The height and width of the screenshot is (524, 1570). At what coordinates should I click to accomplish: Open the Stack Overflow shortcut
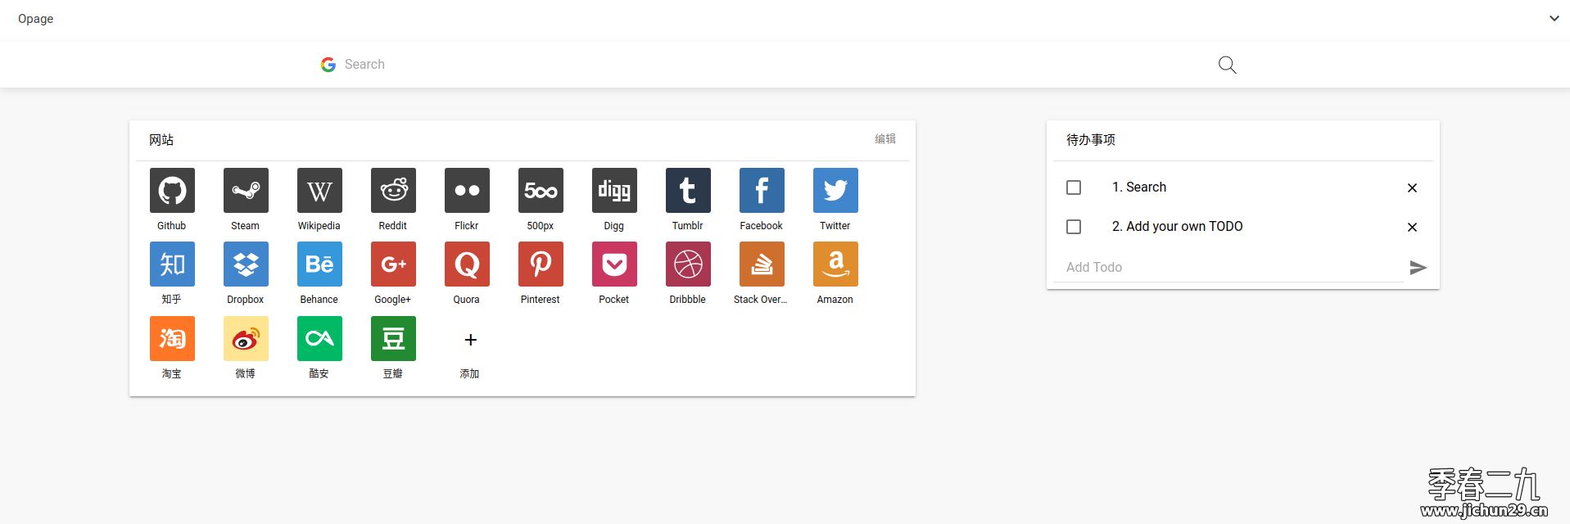[x=762, y=264]
